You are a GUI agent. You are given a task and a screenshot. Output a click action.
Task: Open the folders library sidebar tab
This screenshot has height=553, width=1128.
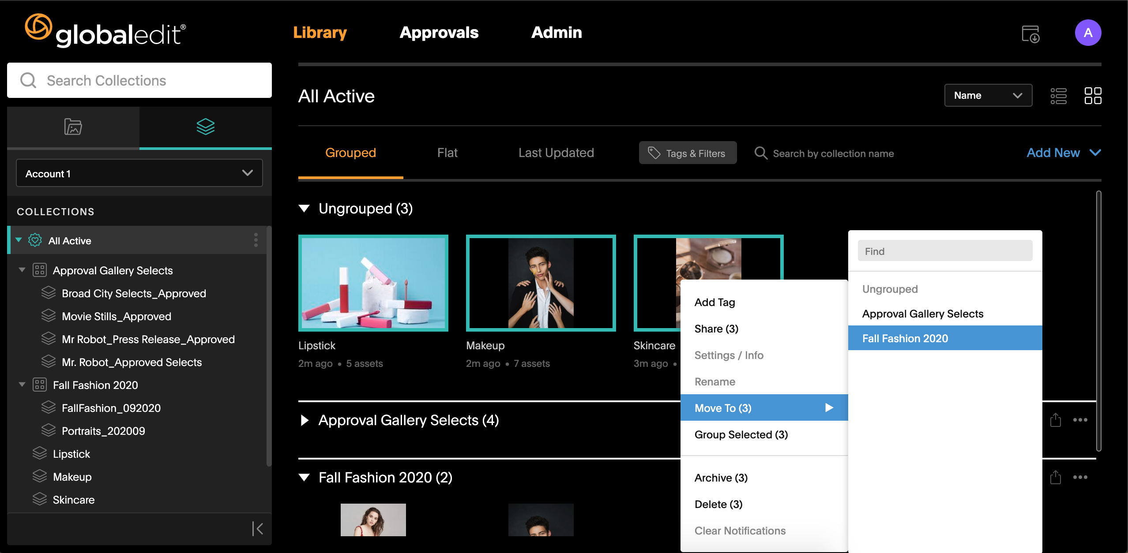click(73, 127)
